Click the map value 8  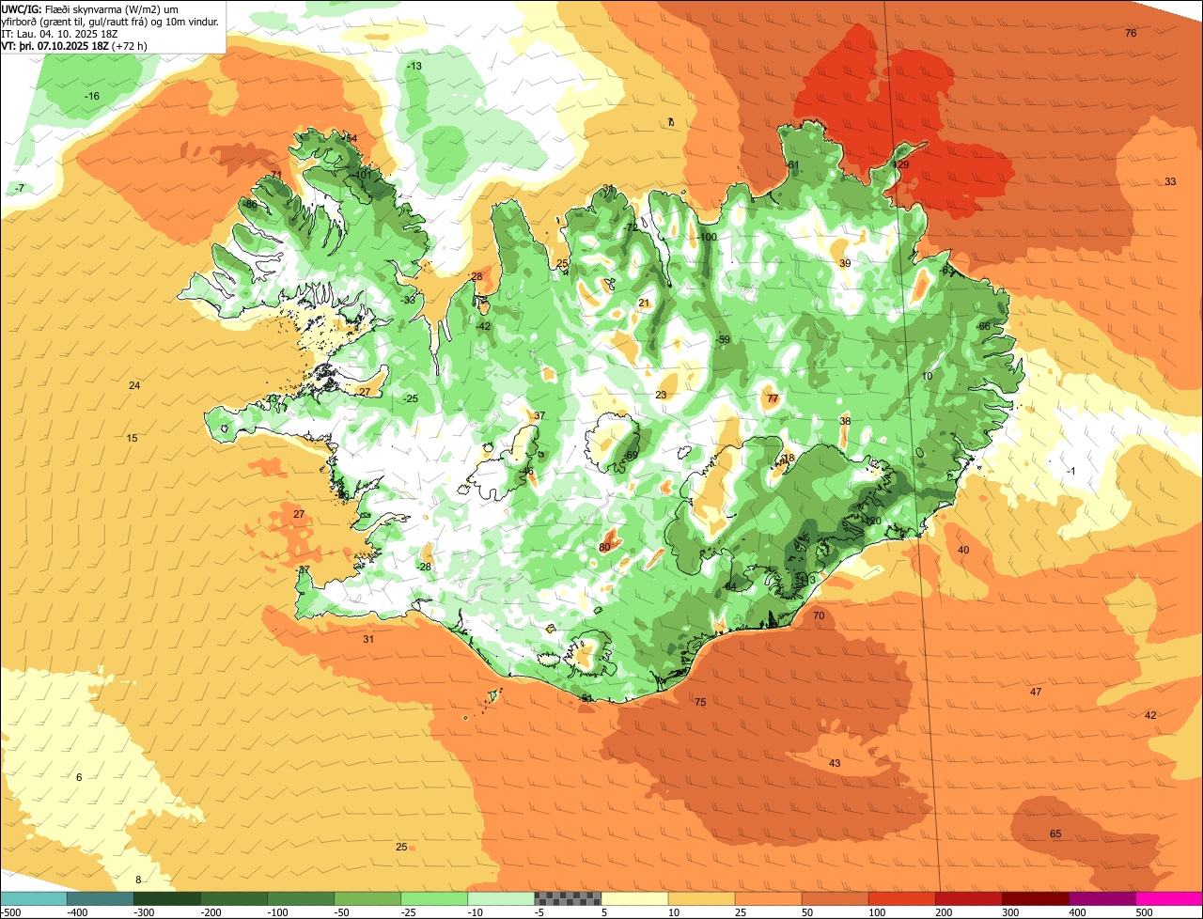pos(138,880)
